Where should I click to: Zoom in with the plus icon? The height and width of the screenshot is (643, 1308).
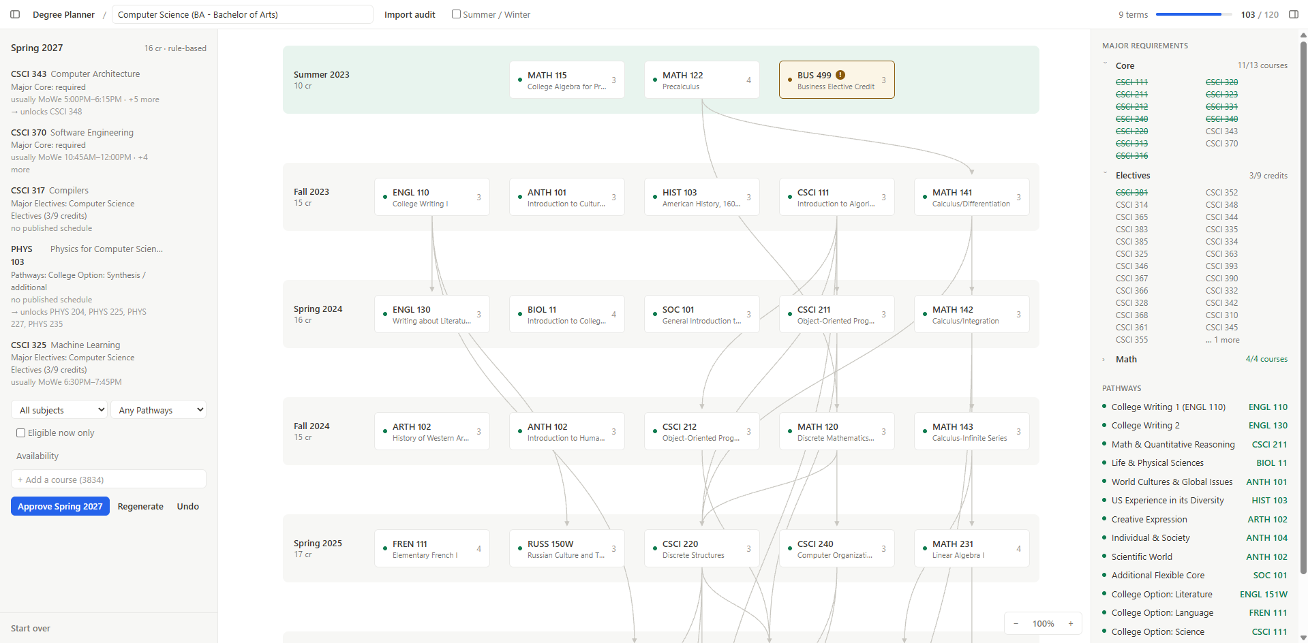(x=1071, y=623)
